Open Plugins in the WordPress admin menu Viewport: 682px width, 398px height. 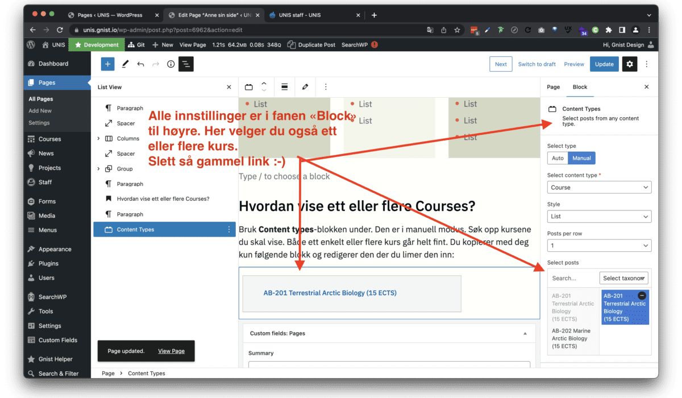point(48,263)
